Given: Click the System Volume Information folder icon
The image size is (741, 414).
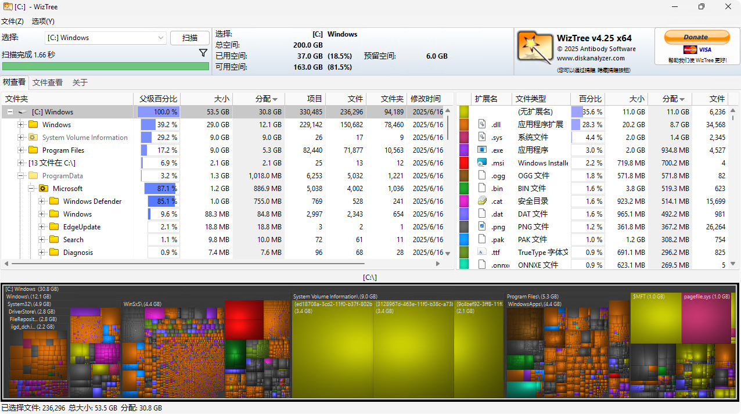Looking at the screenshot, I should tap(33, 138).
